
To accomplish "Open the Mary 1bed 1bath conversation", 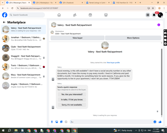I will pos(23,76).
